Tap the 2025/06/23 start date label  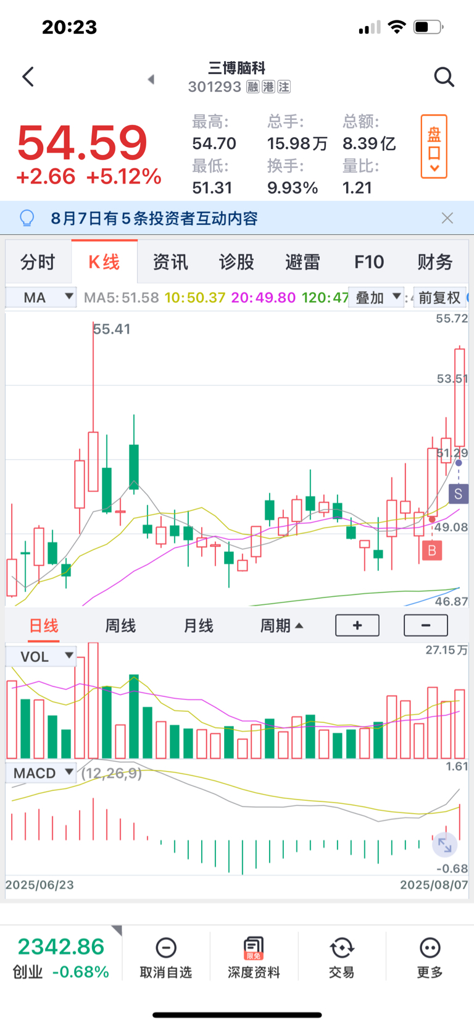pos(39,885)
